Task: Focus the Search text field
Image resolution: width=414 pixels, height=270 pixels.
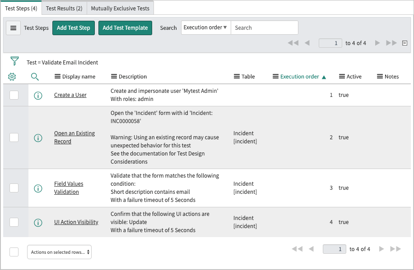Action: (x=265, y=27)
